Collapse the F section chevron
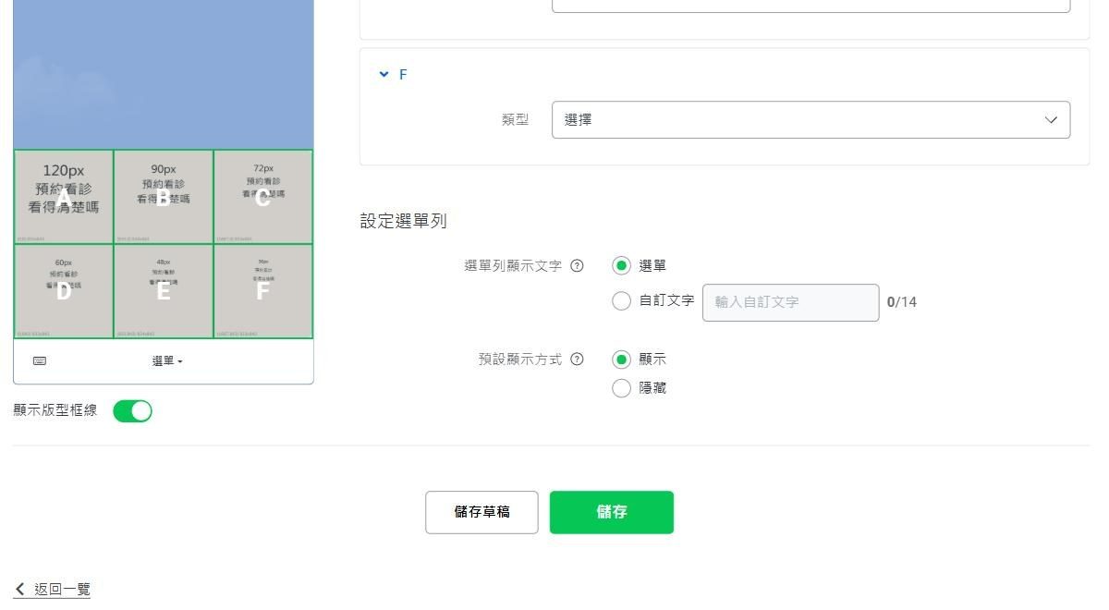1109x610 pixels. click(x=384, y=75)
